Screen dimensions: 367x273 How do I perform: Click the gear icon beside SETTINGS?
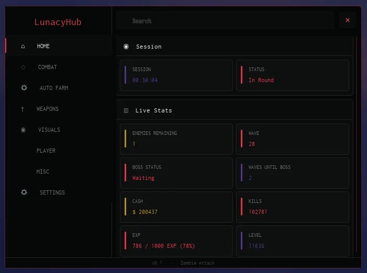(24, 192)
